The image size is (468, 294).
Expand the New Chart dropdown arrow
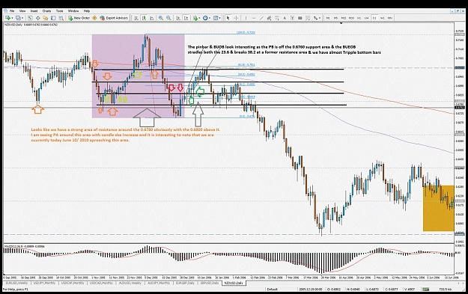point(12,18)
